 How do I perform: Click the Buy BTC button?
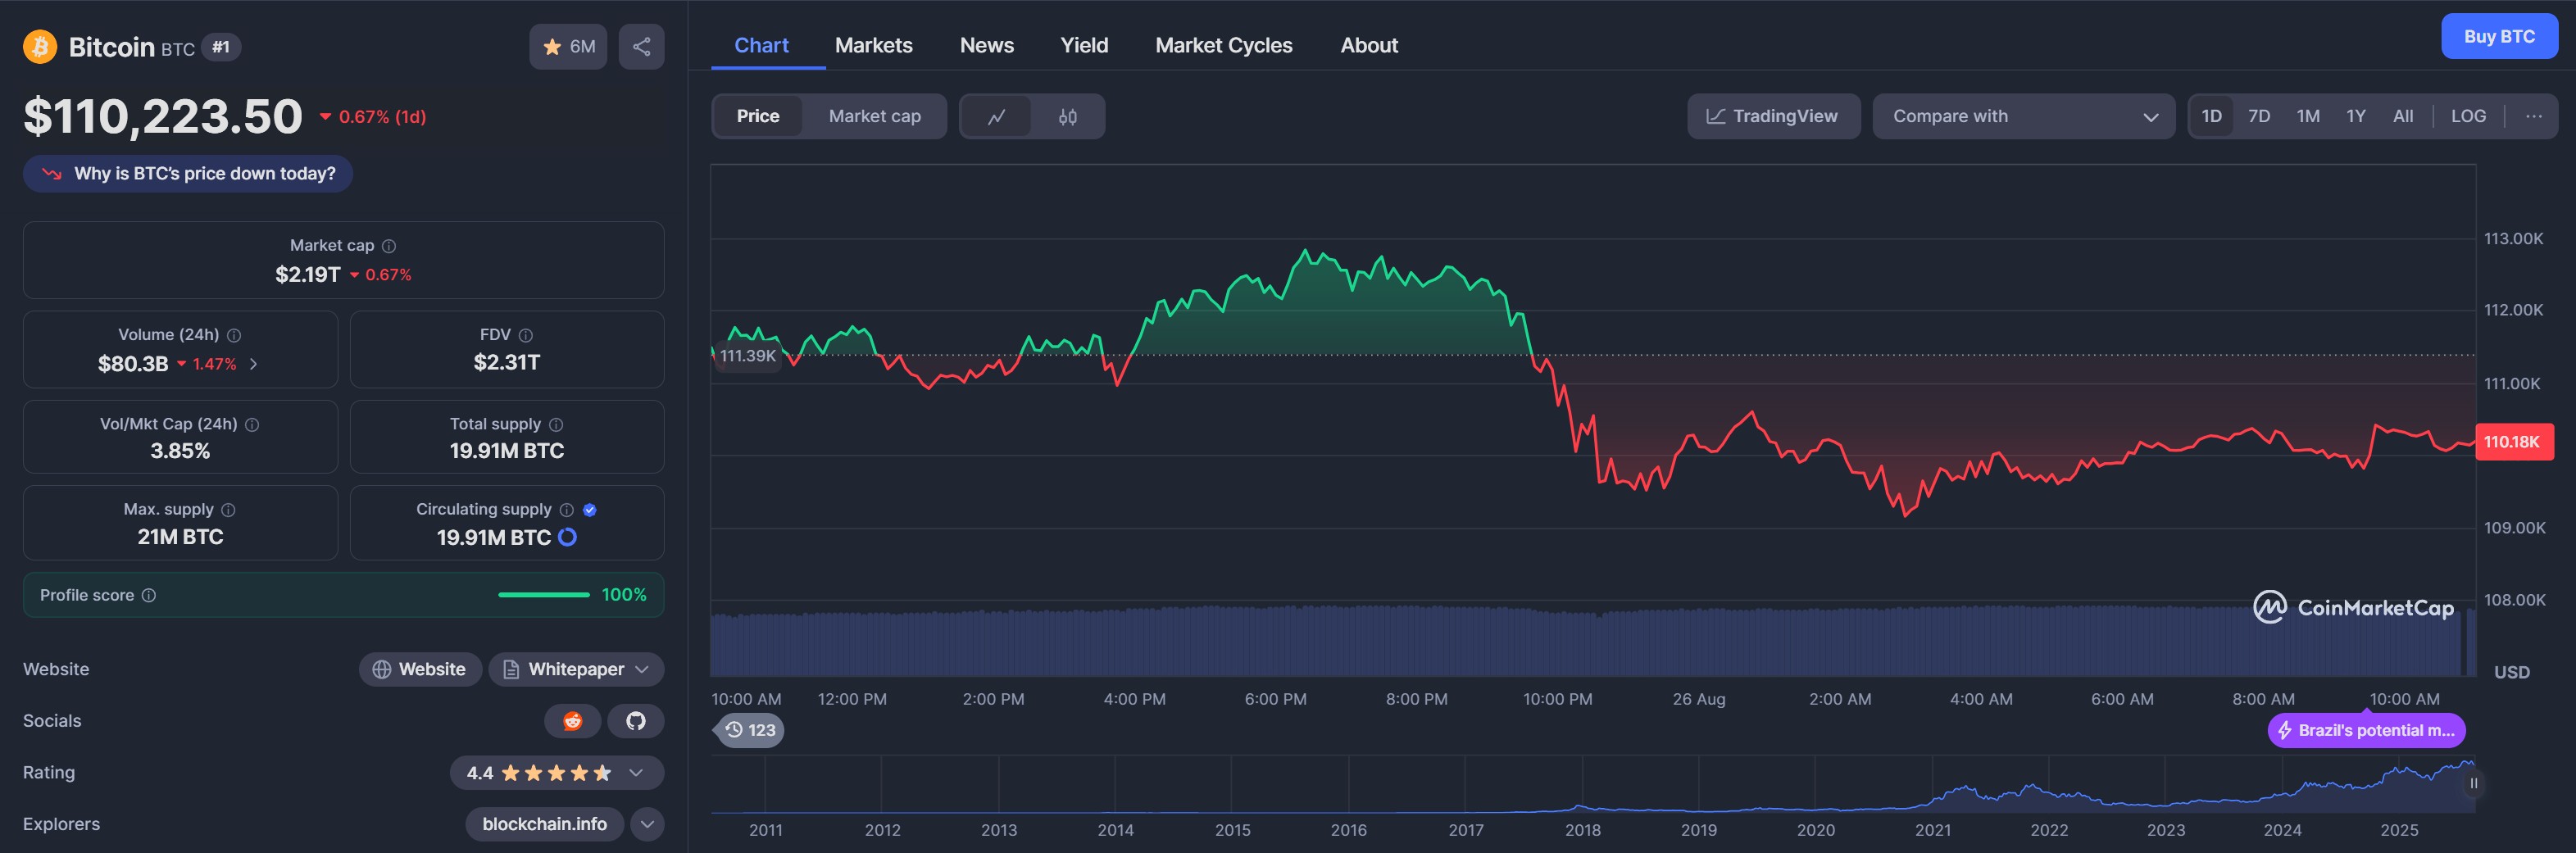(2498, 37)
